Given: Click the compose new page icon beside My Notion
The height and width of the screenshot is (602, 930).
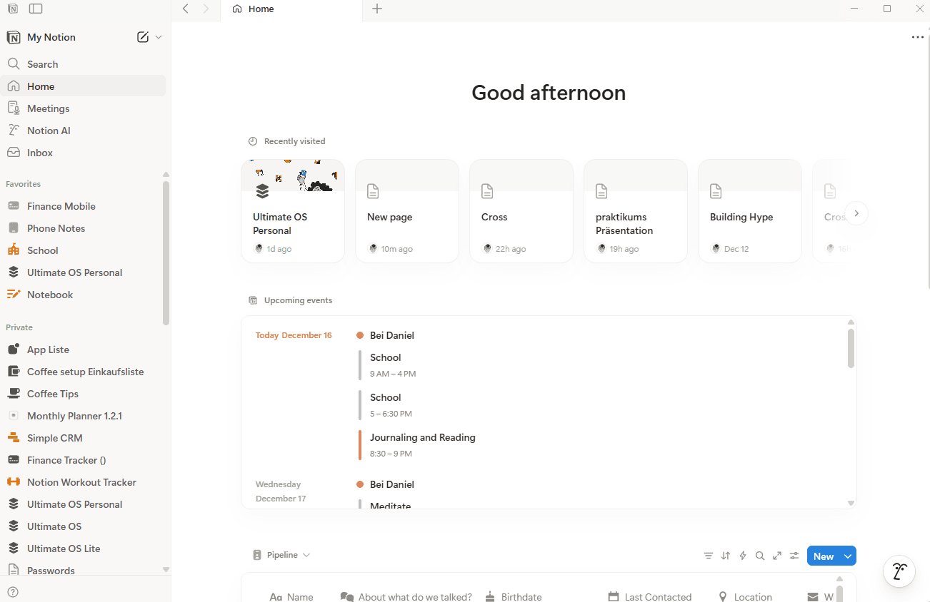Looking at the screenshot, I should click(143, 36).
